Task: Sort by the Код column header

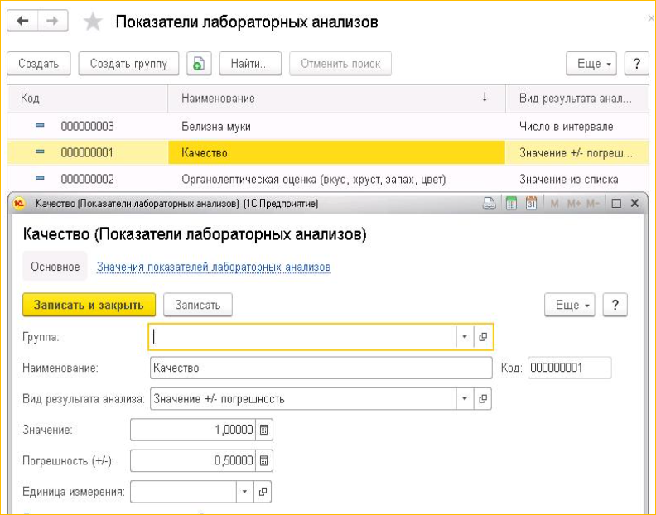Action: pos(88,99)
